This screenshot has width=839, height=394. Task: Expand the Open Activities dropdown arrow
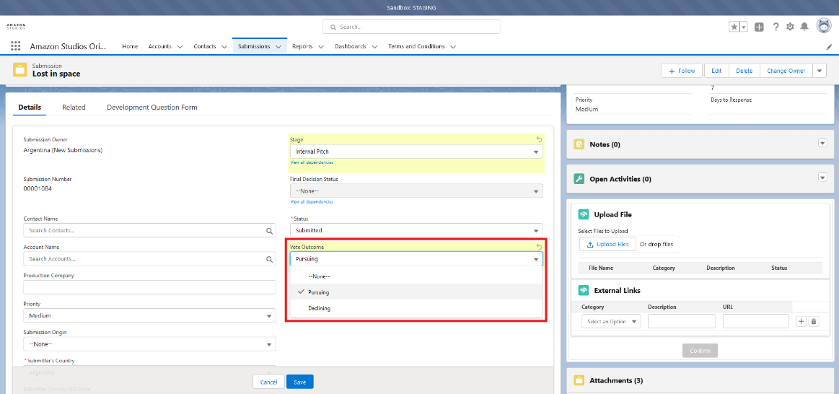[822, 178]
